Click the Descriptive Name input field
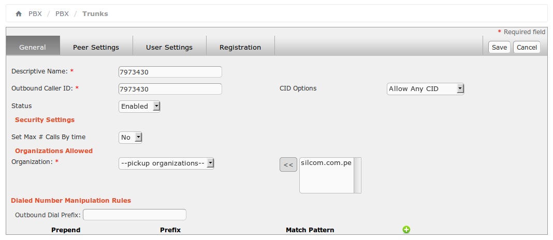Image resolution: width=553 pixels, height=240 pixels. point(170,72)
